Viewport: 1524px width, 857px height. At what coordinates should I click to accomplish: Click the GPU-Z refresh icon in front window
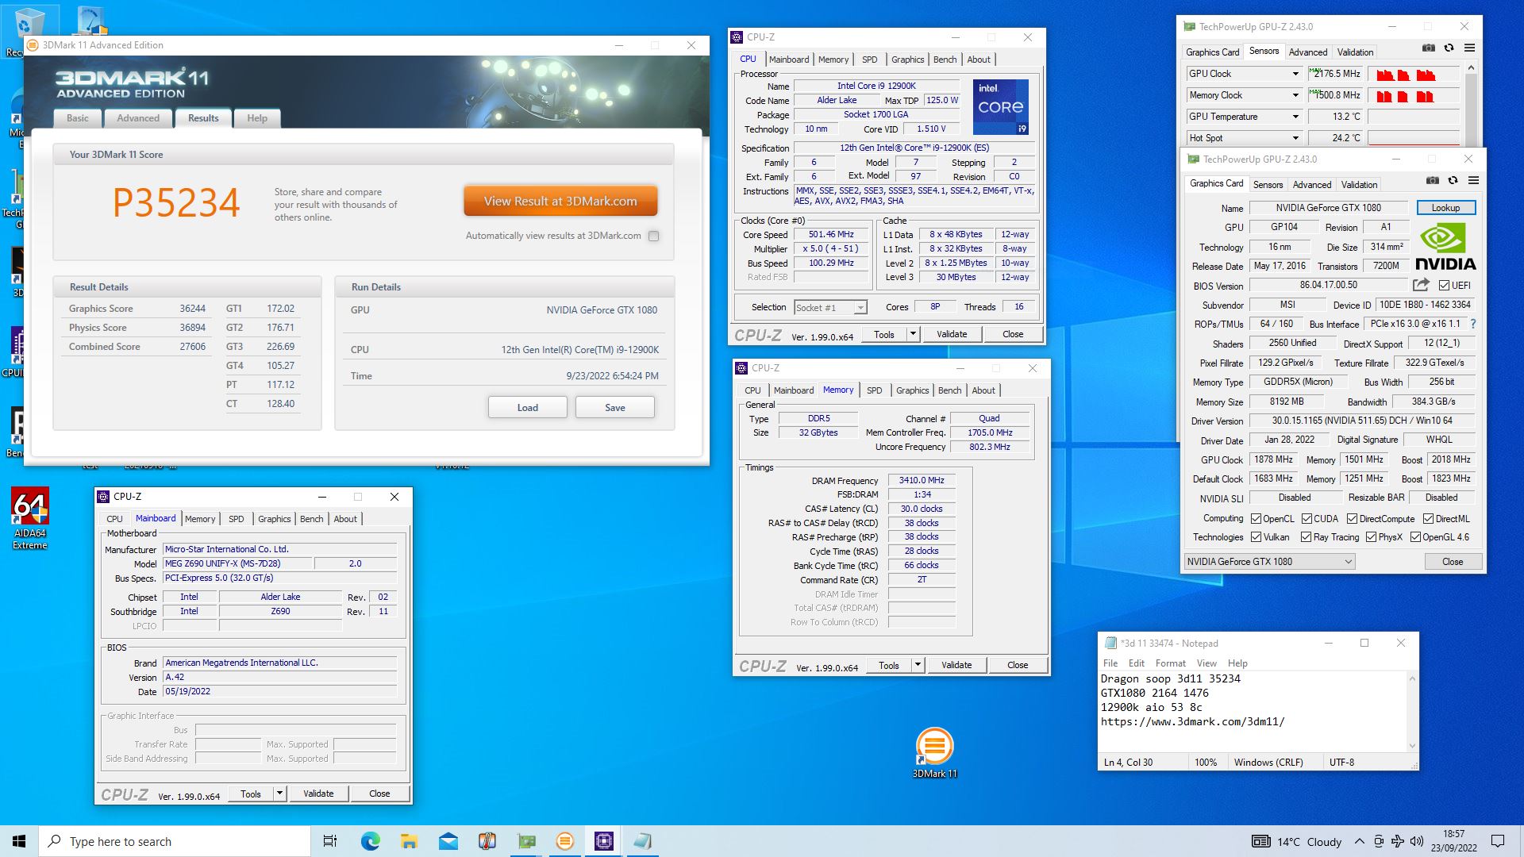click(x=1453, y=181)
